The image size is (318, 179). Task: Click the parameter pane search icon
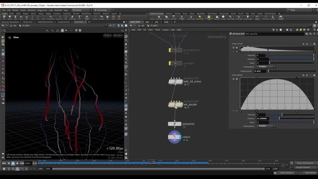point(311,34)
